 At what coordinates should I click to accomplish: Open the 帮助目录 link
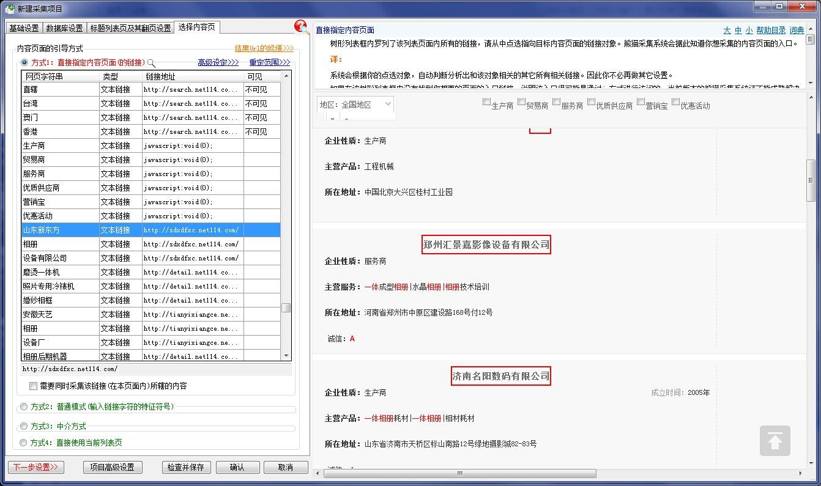(770, 31)
